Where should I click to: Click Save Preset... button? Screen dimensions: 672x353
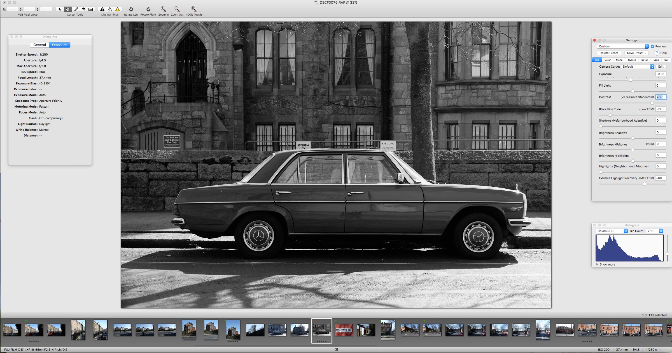636,53
